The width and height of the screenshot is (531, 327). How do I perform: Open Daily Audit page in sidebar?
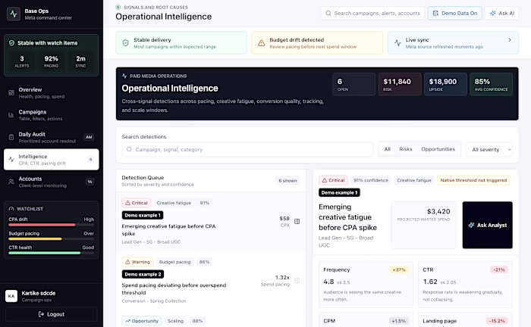51,137
